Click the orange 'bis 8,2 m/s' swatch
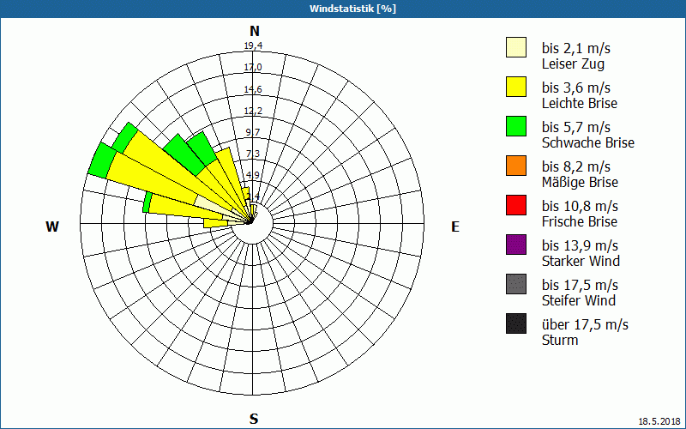686x429 pixels. [516, 166]
